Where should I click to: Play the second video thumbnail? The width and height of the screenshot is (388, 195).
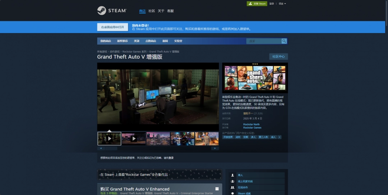click(x=134, y=139)
